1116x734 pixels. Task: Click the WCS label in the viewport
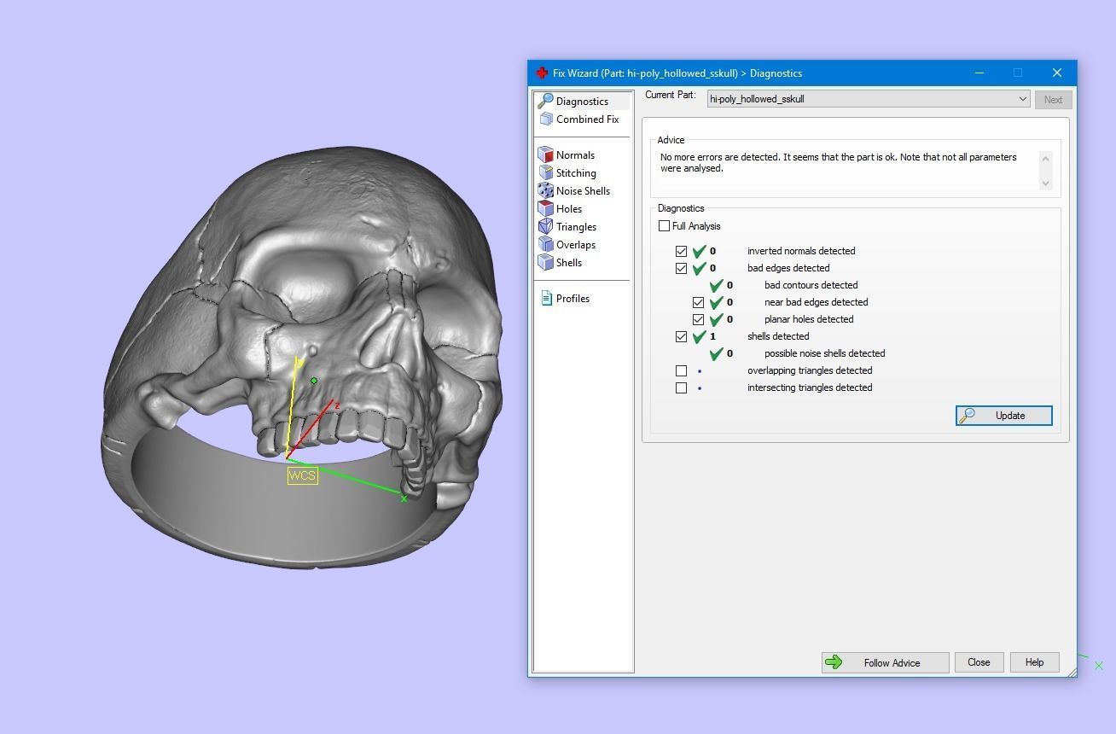(302, 475)
